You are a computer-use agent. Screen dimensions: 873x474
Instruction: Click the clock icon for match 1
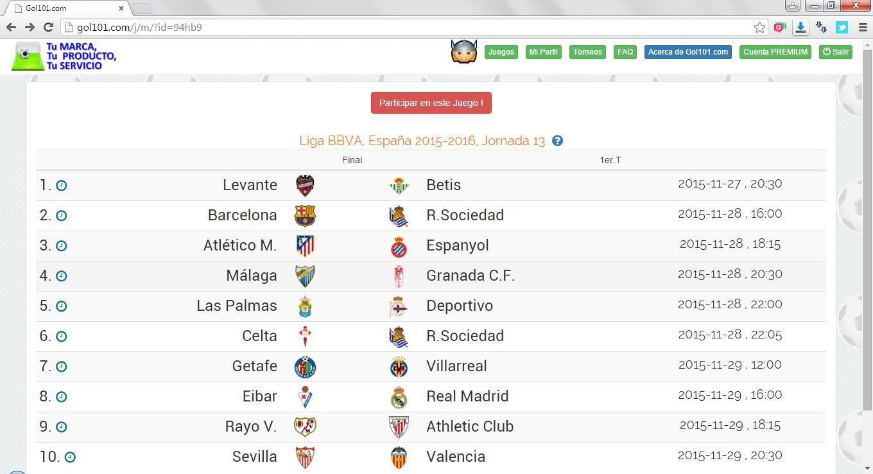[x=62, y=186]
